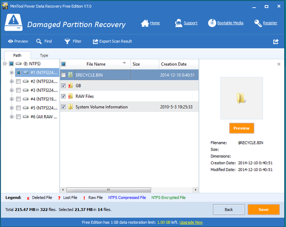Uncheck the RAW Files checkbox
This screenshot has width=286, height=227.
(63, 96)
